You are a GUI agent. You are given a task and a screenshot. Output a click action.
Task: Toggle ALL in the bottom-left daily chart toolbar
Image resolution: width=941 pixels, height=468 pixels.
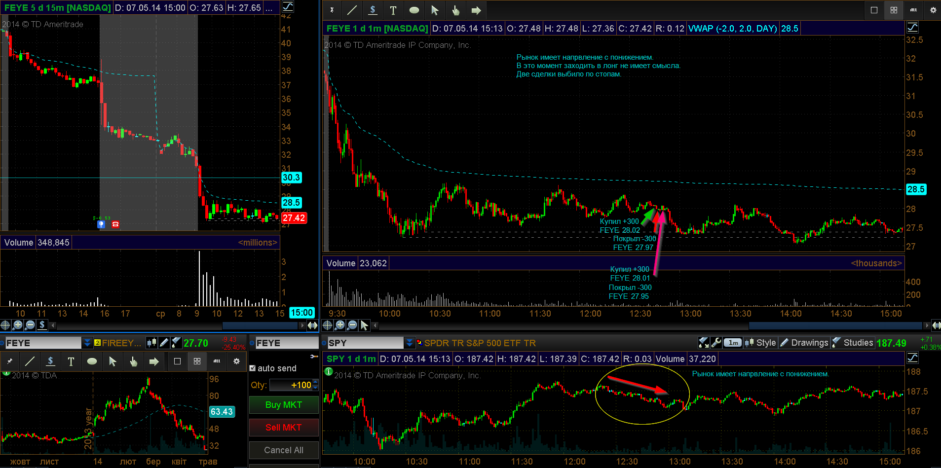tap(217, 361)
